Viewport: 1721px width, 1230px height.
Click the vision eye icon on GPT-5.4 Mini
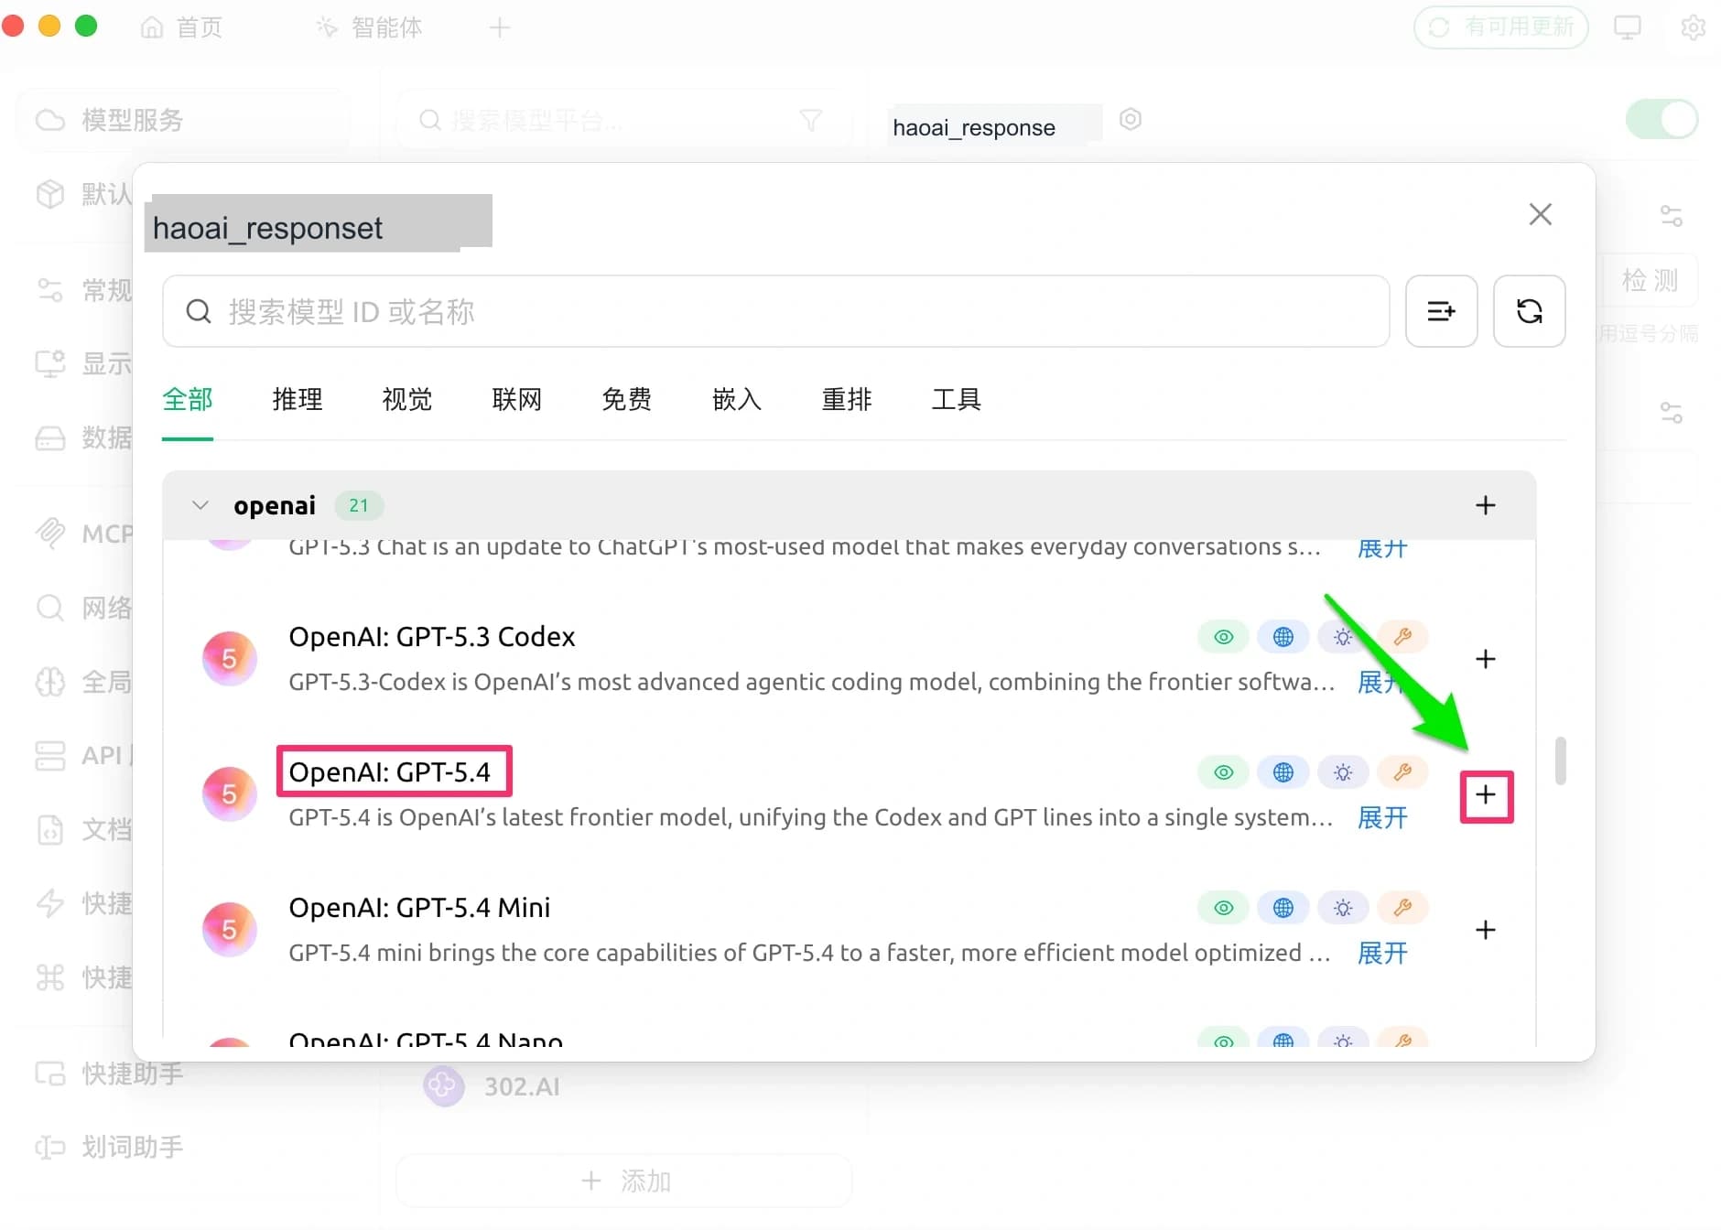coord(1224,908)
